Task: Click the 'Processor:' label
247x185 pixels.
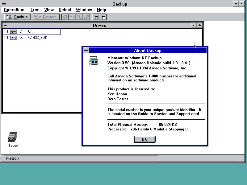Action: tap(117, 129)
